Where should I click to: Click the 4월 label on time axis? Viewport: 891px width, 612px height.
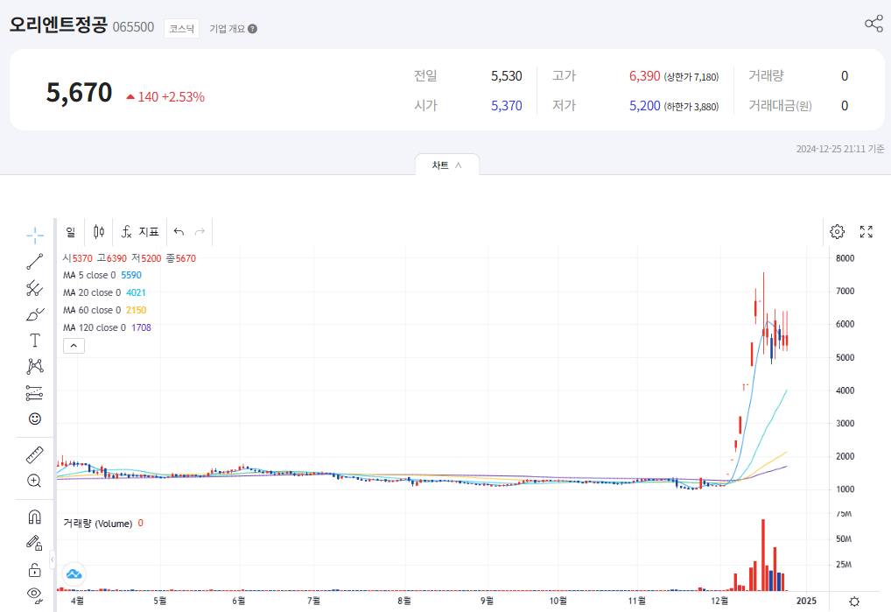click(77, 601)
